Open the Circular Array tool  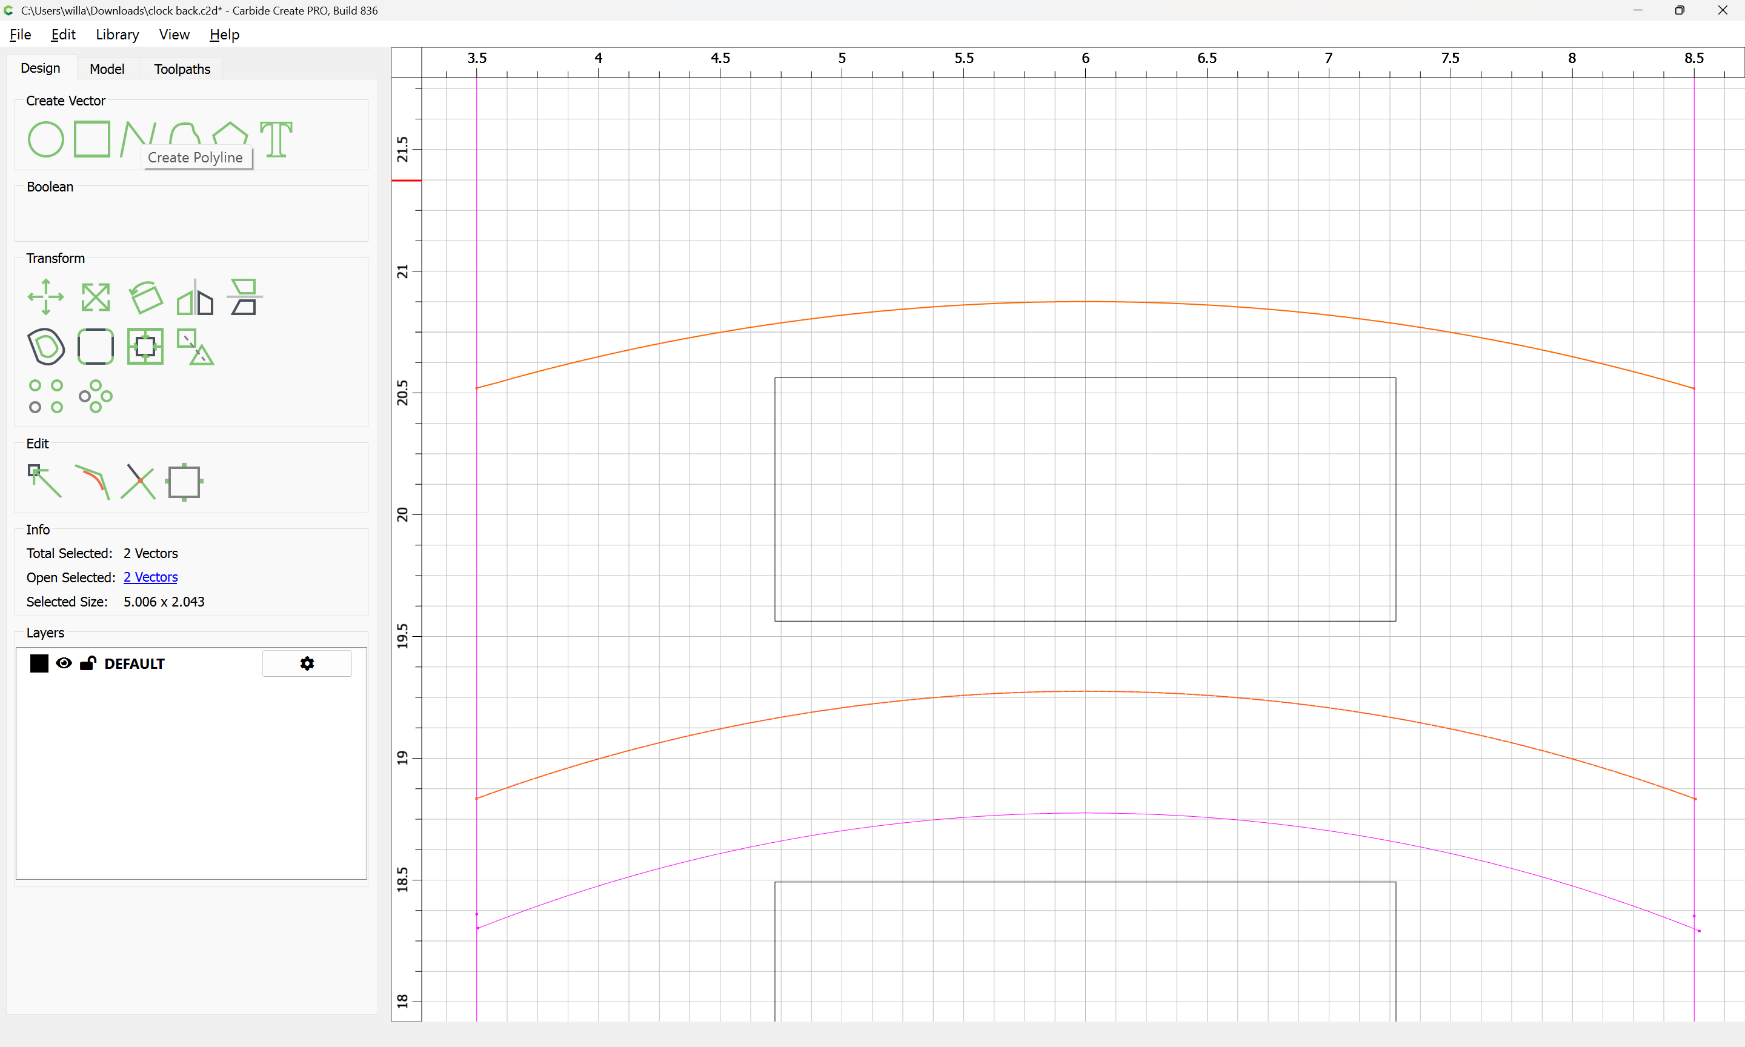95,396
